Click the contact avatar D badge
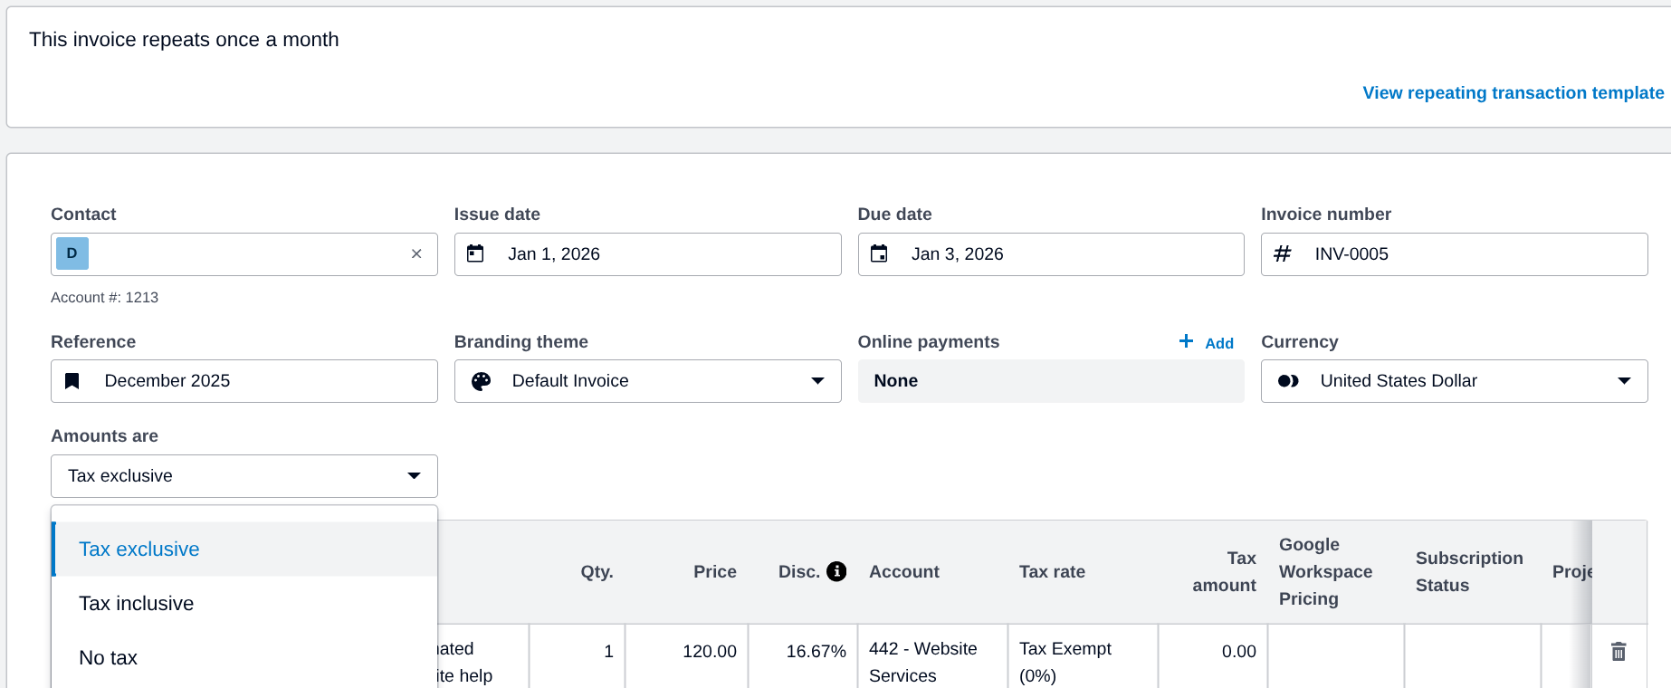1671x688 pixels. click(x=72, y=253)
